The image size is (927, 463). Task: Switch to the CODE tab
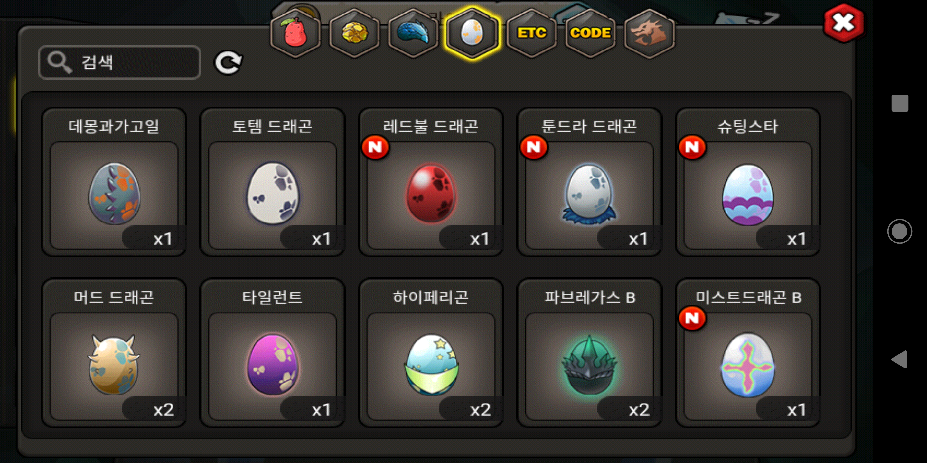pyautogui.click(x=590, y=33)
